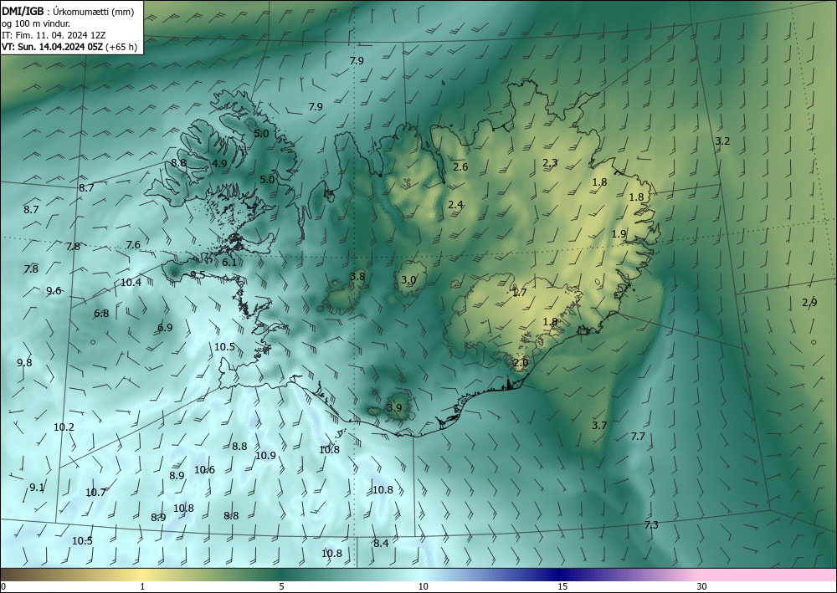Image resolution: width=837 pixels, height=593 pixels.
Task: Click the 3.2 value on the map
Action: coord(722,141)
